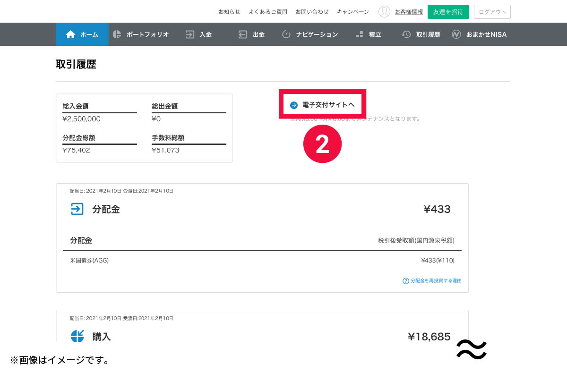The width and height of the screenshot is (567, 373).
Task: Click the おまかせNISA logo icon
Action: coord(456,34)
